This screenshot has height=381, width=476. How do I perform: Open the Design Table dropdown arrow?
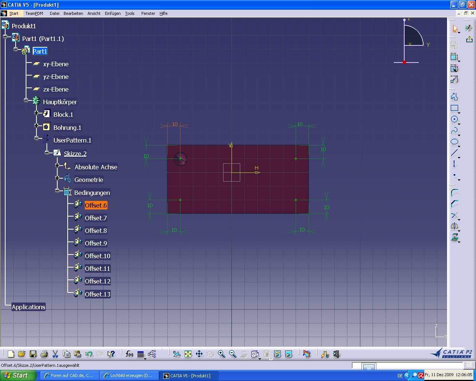[145, 359]
